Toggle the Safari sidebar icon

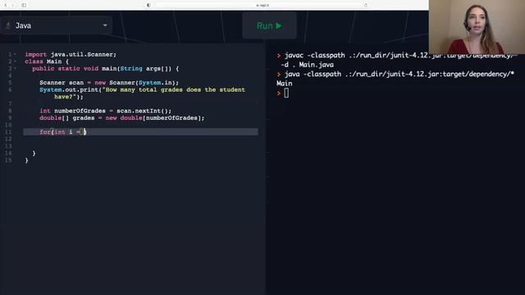click(24, 5)
